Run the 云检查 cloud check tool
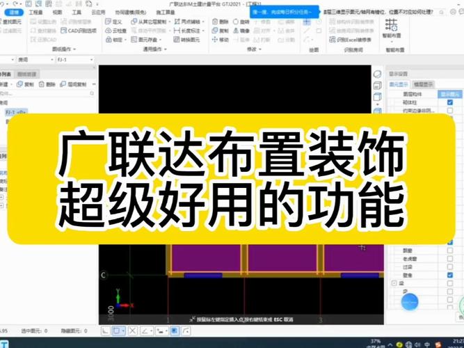The width and height of the screenshot is (464, 348). pos(115,31)
